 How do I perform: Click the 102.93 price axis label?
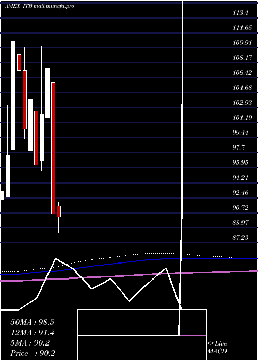pyautogui.click(x=242, y=103)
